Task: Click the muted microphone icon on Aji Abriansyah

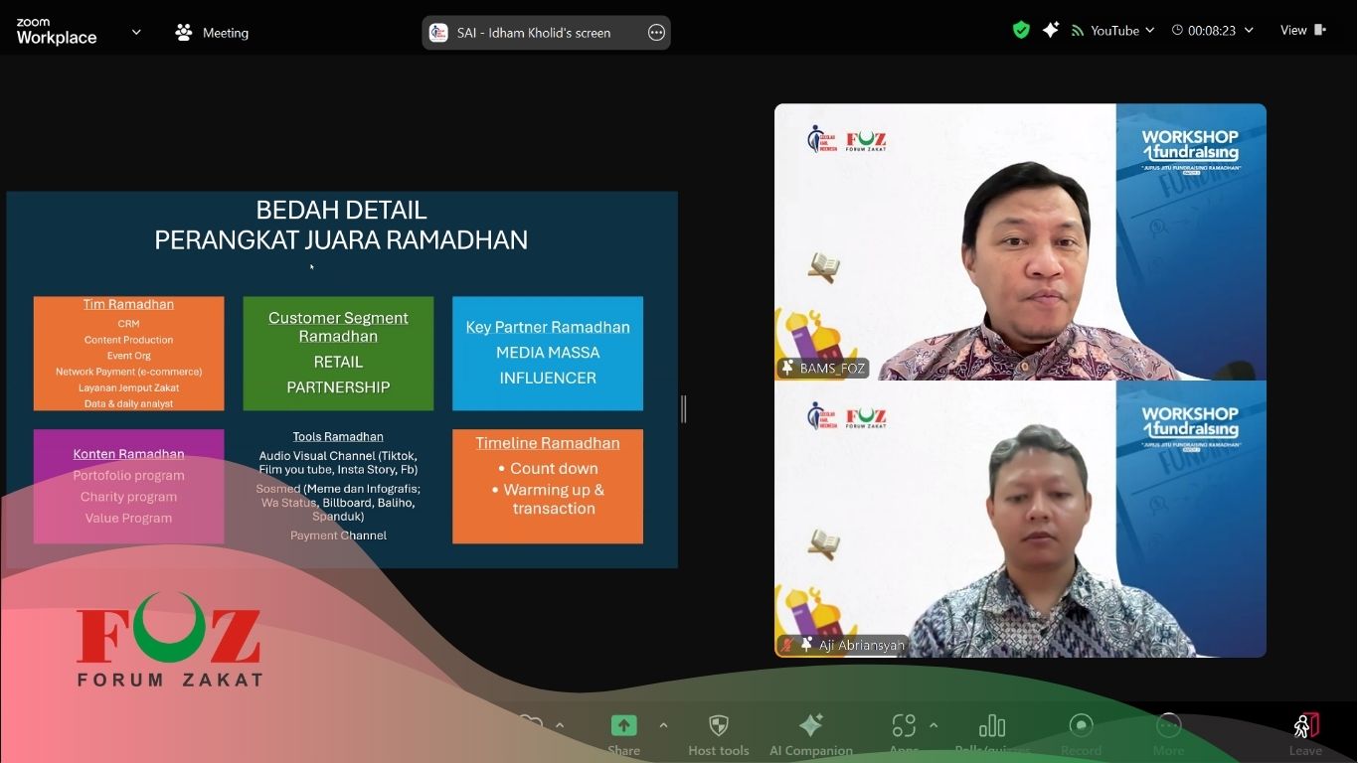Action: pyautogui.click(x=787, y=645)
